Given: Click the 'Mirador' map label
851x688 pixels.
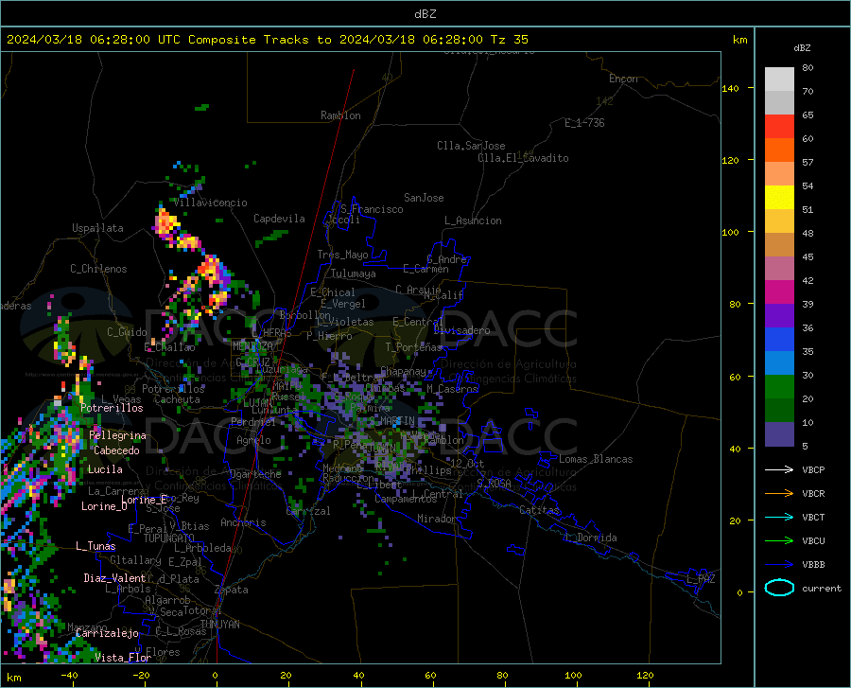Looking at the screenshot, I should pos(437,519).
